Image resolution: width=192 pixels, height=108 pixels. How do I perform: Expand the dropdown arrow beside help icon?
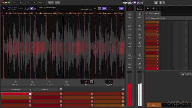[163, 3]
